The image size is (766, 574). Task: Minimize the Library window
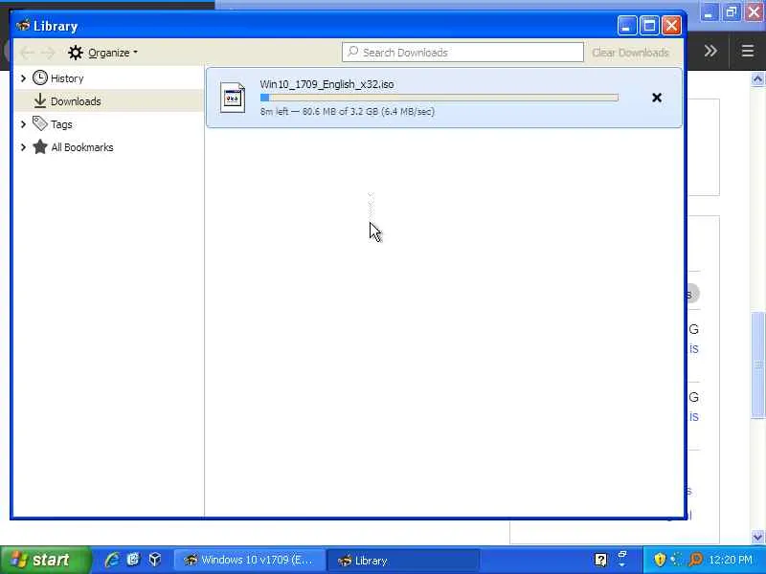point(627,26)
